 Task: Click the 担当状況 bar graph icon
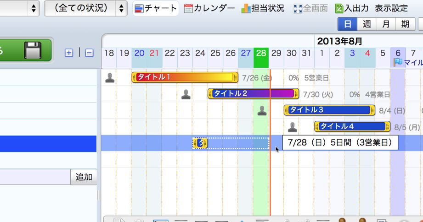tap(246, 8)
